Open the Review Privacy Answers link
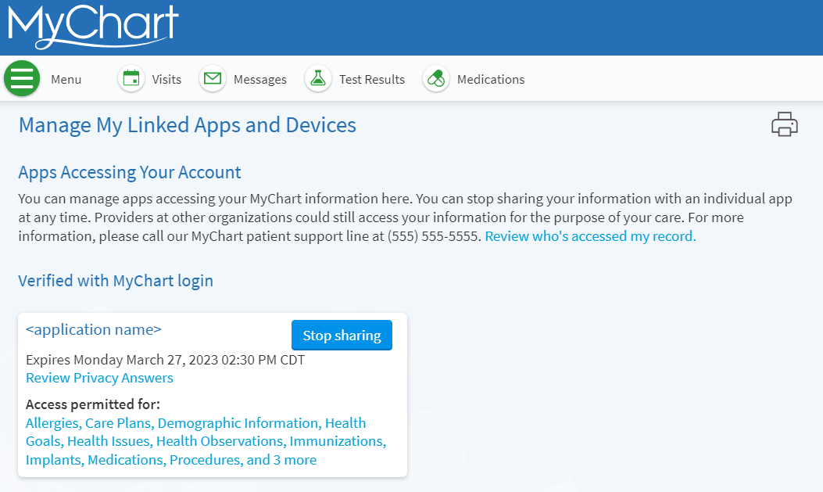 click(99, 378)
